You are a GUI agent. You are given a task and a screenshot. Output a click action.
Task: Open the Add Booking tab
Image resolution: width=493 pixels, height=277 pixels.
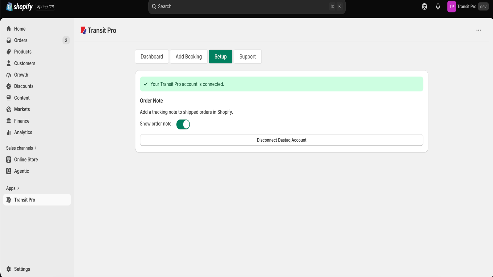tap(189, 57)
